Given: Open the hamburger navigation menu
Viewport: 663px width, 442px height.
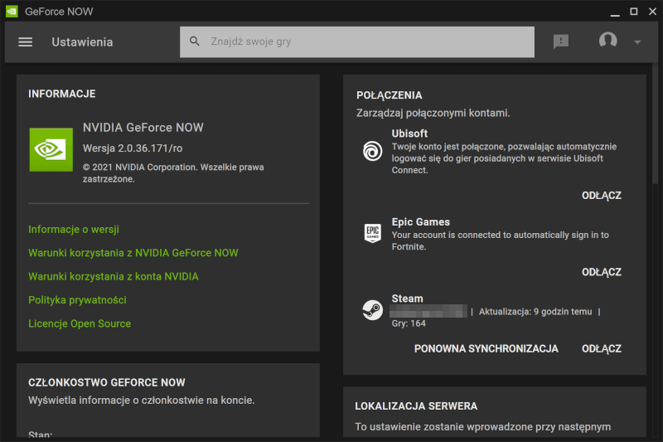Looking at the screenshot, I should [26, 41].
